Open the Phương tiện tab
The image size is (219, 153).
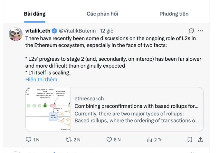pos(174,14)
